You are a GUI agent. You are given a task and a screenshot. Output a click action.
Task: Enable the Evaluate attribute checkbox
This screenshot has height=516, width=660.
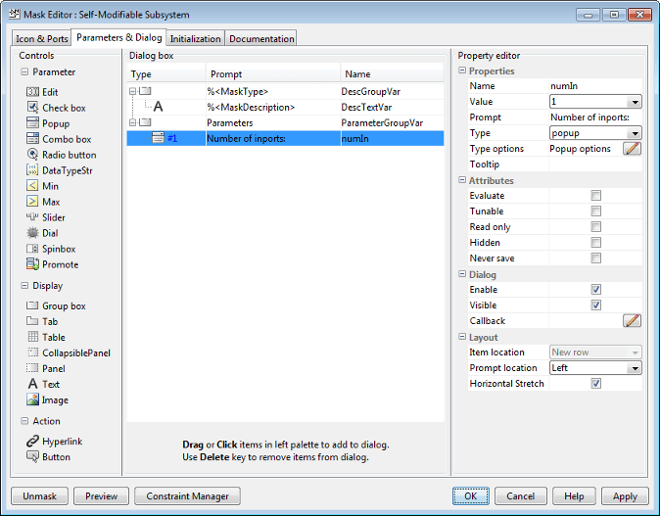tap(595, 195)
